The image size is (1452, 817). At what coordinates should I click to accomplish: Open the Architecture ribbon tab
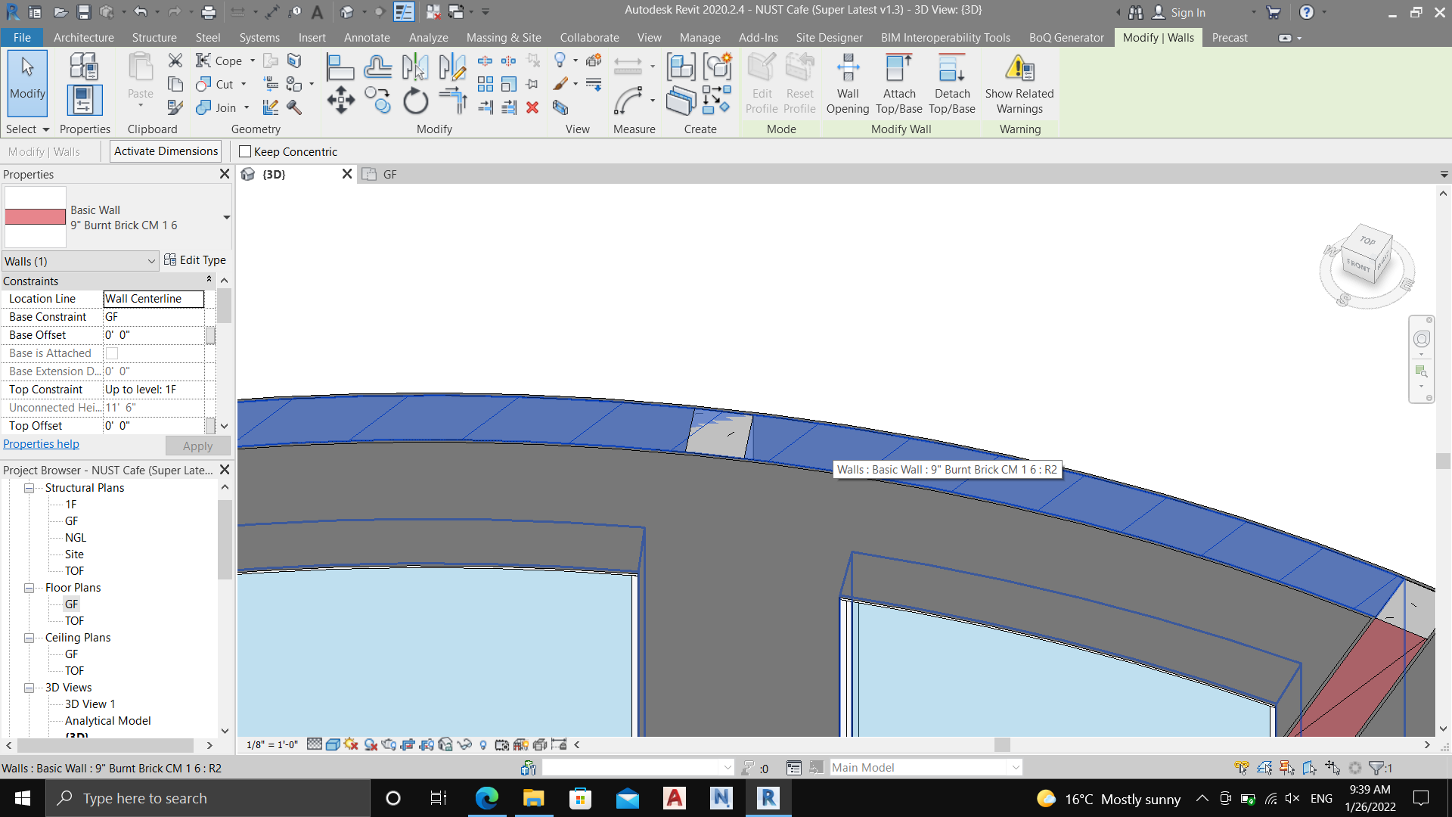[x=84, y=37]
